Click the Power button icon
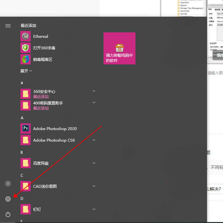223x223 pixels. click(x=8, y=214)
